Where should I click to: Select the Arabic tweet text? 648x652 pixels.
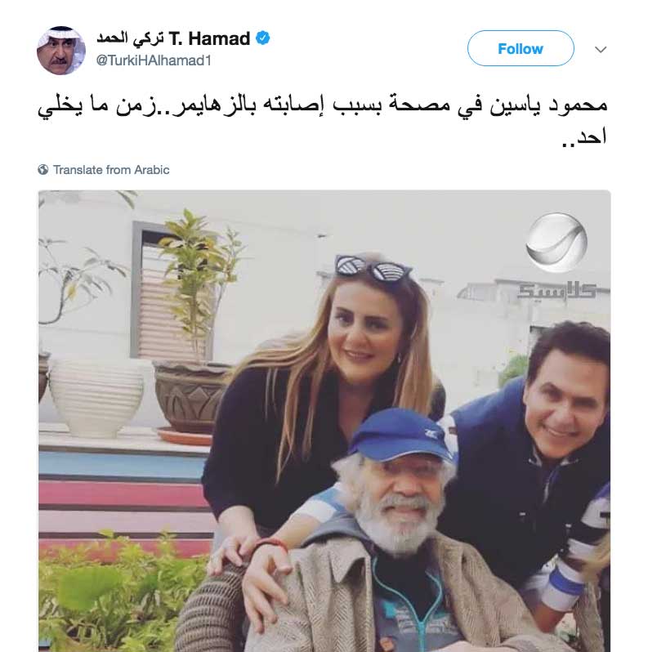click(x=323, y=121)
